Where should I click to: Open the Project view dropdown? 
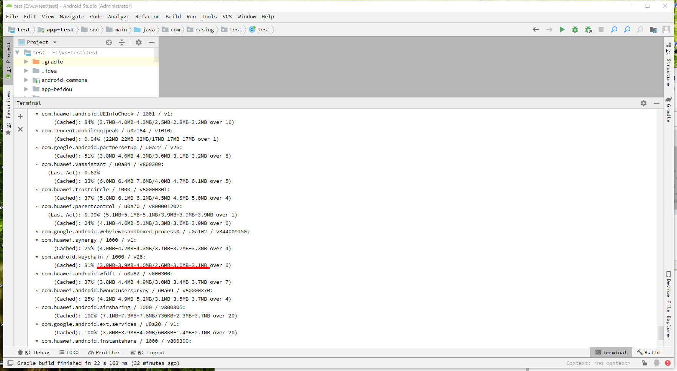(x=55, y=42)
